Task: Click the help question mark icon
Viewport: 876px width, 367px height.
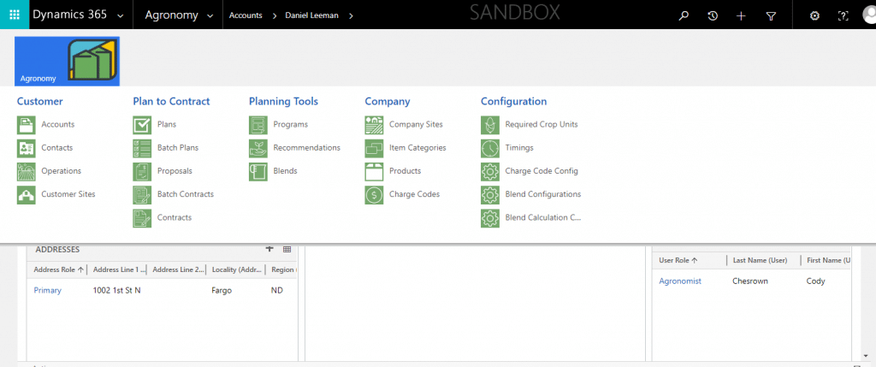Action: tap(843, 15)
